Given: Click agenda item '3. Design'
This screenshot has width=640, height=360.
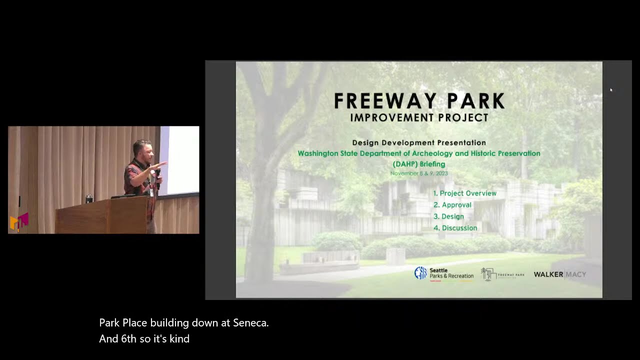Looking at the screenshot, I should tap(448, 216).
